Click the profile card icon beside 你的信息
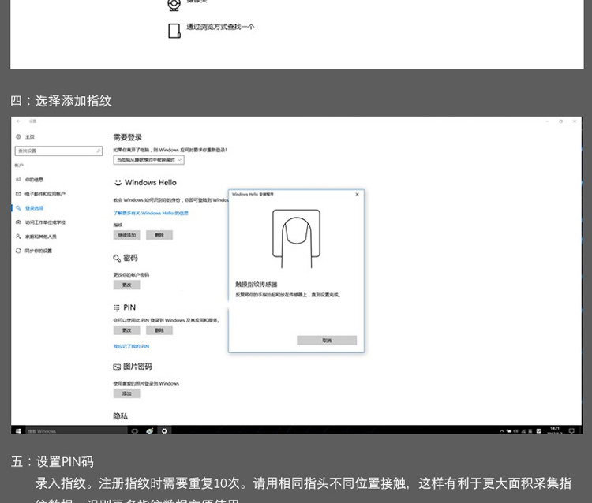Image resolution: width=592 pixels, height=503 pixels. click(18, 180)
